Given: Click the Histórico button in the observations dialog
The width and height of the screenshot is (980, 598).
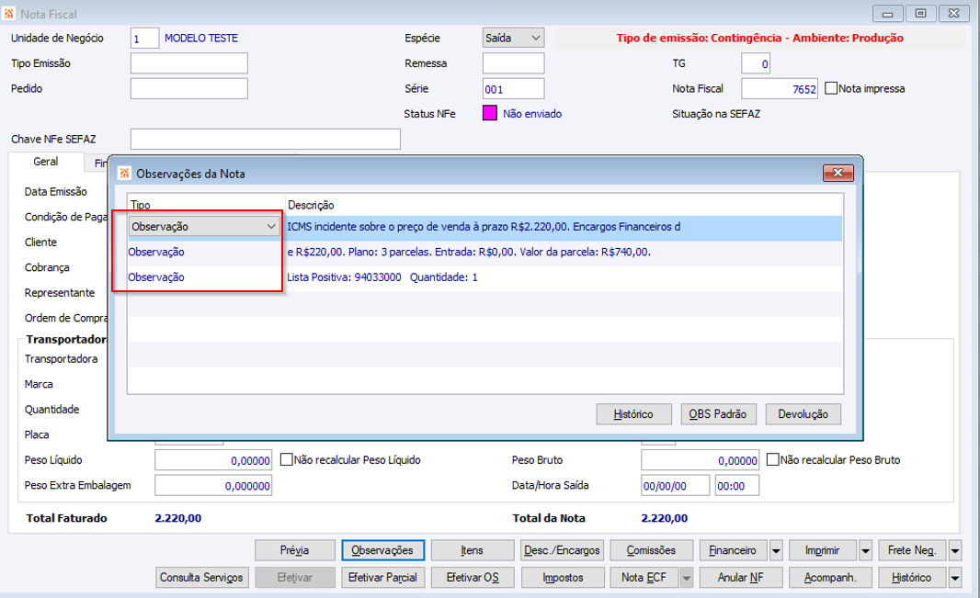Looking at the screenshot, I should 633,414.
